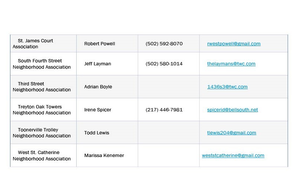Image resolution: width=292 pixels, height=173 pixels.
Task: Select the name Irene Spicer
Action: tap(98, 110)
